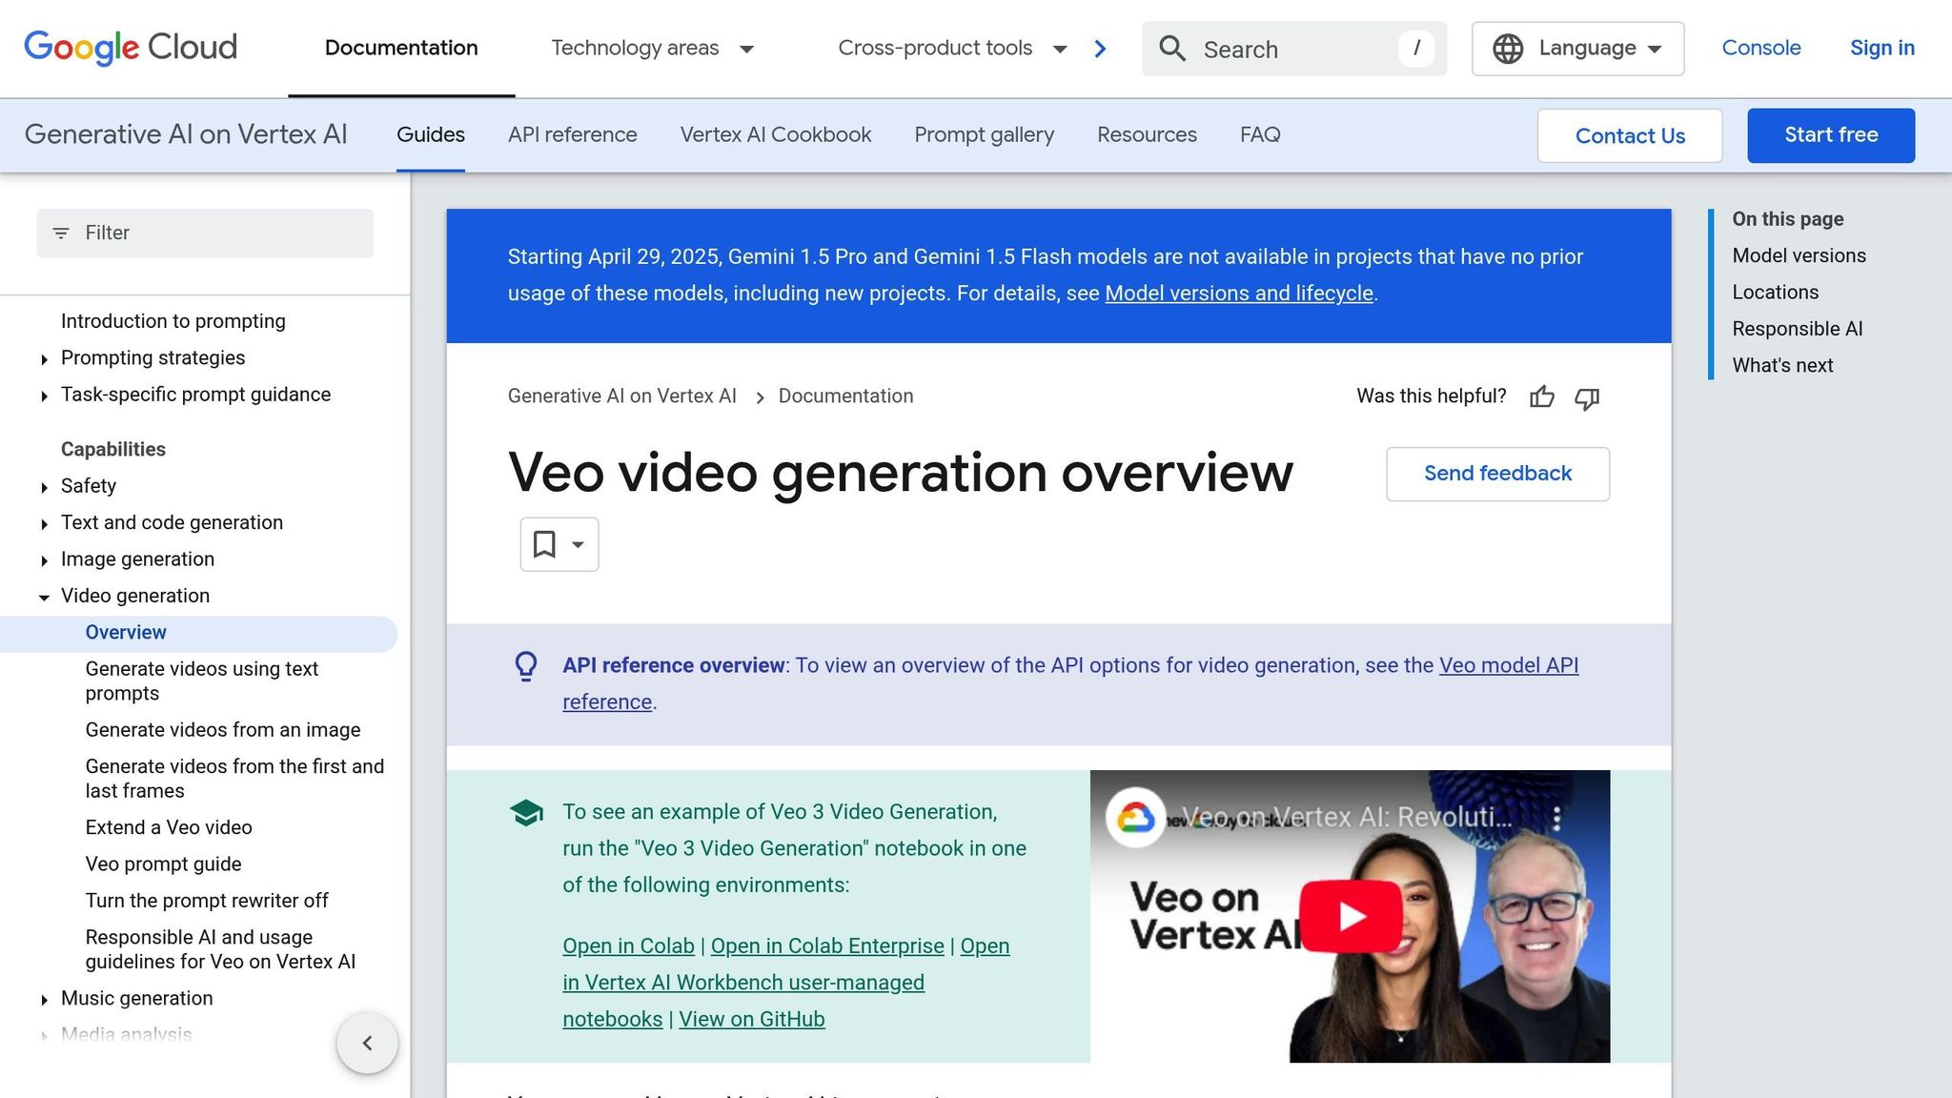1952x1098 pixels.
Task: Open the Vertex AI Cookbook tab
Action: click(776, 134)
